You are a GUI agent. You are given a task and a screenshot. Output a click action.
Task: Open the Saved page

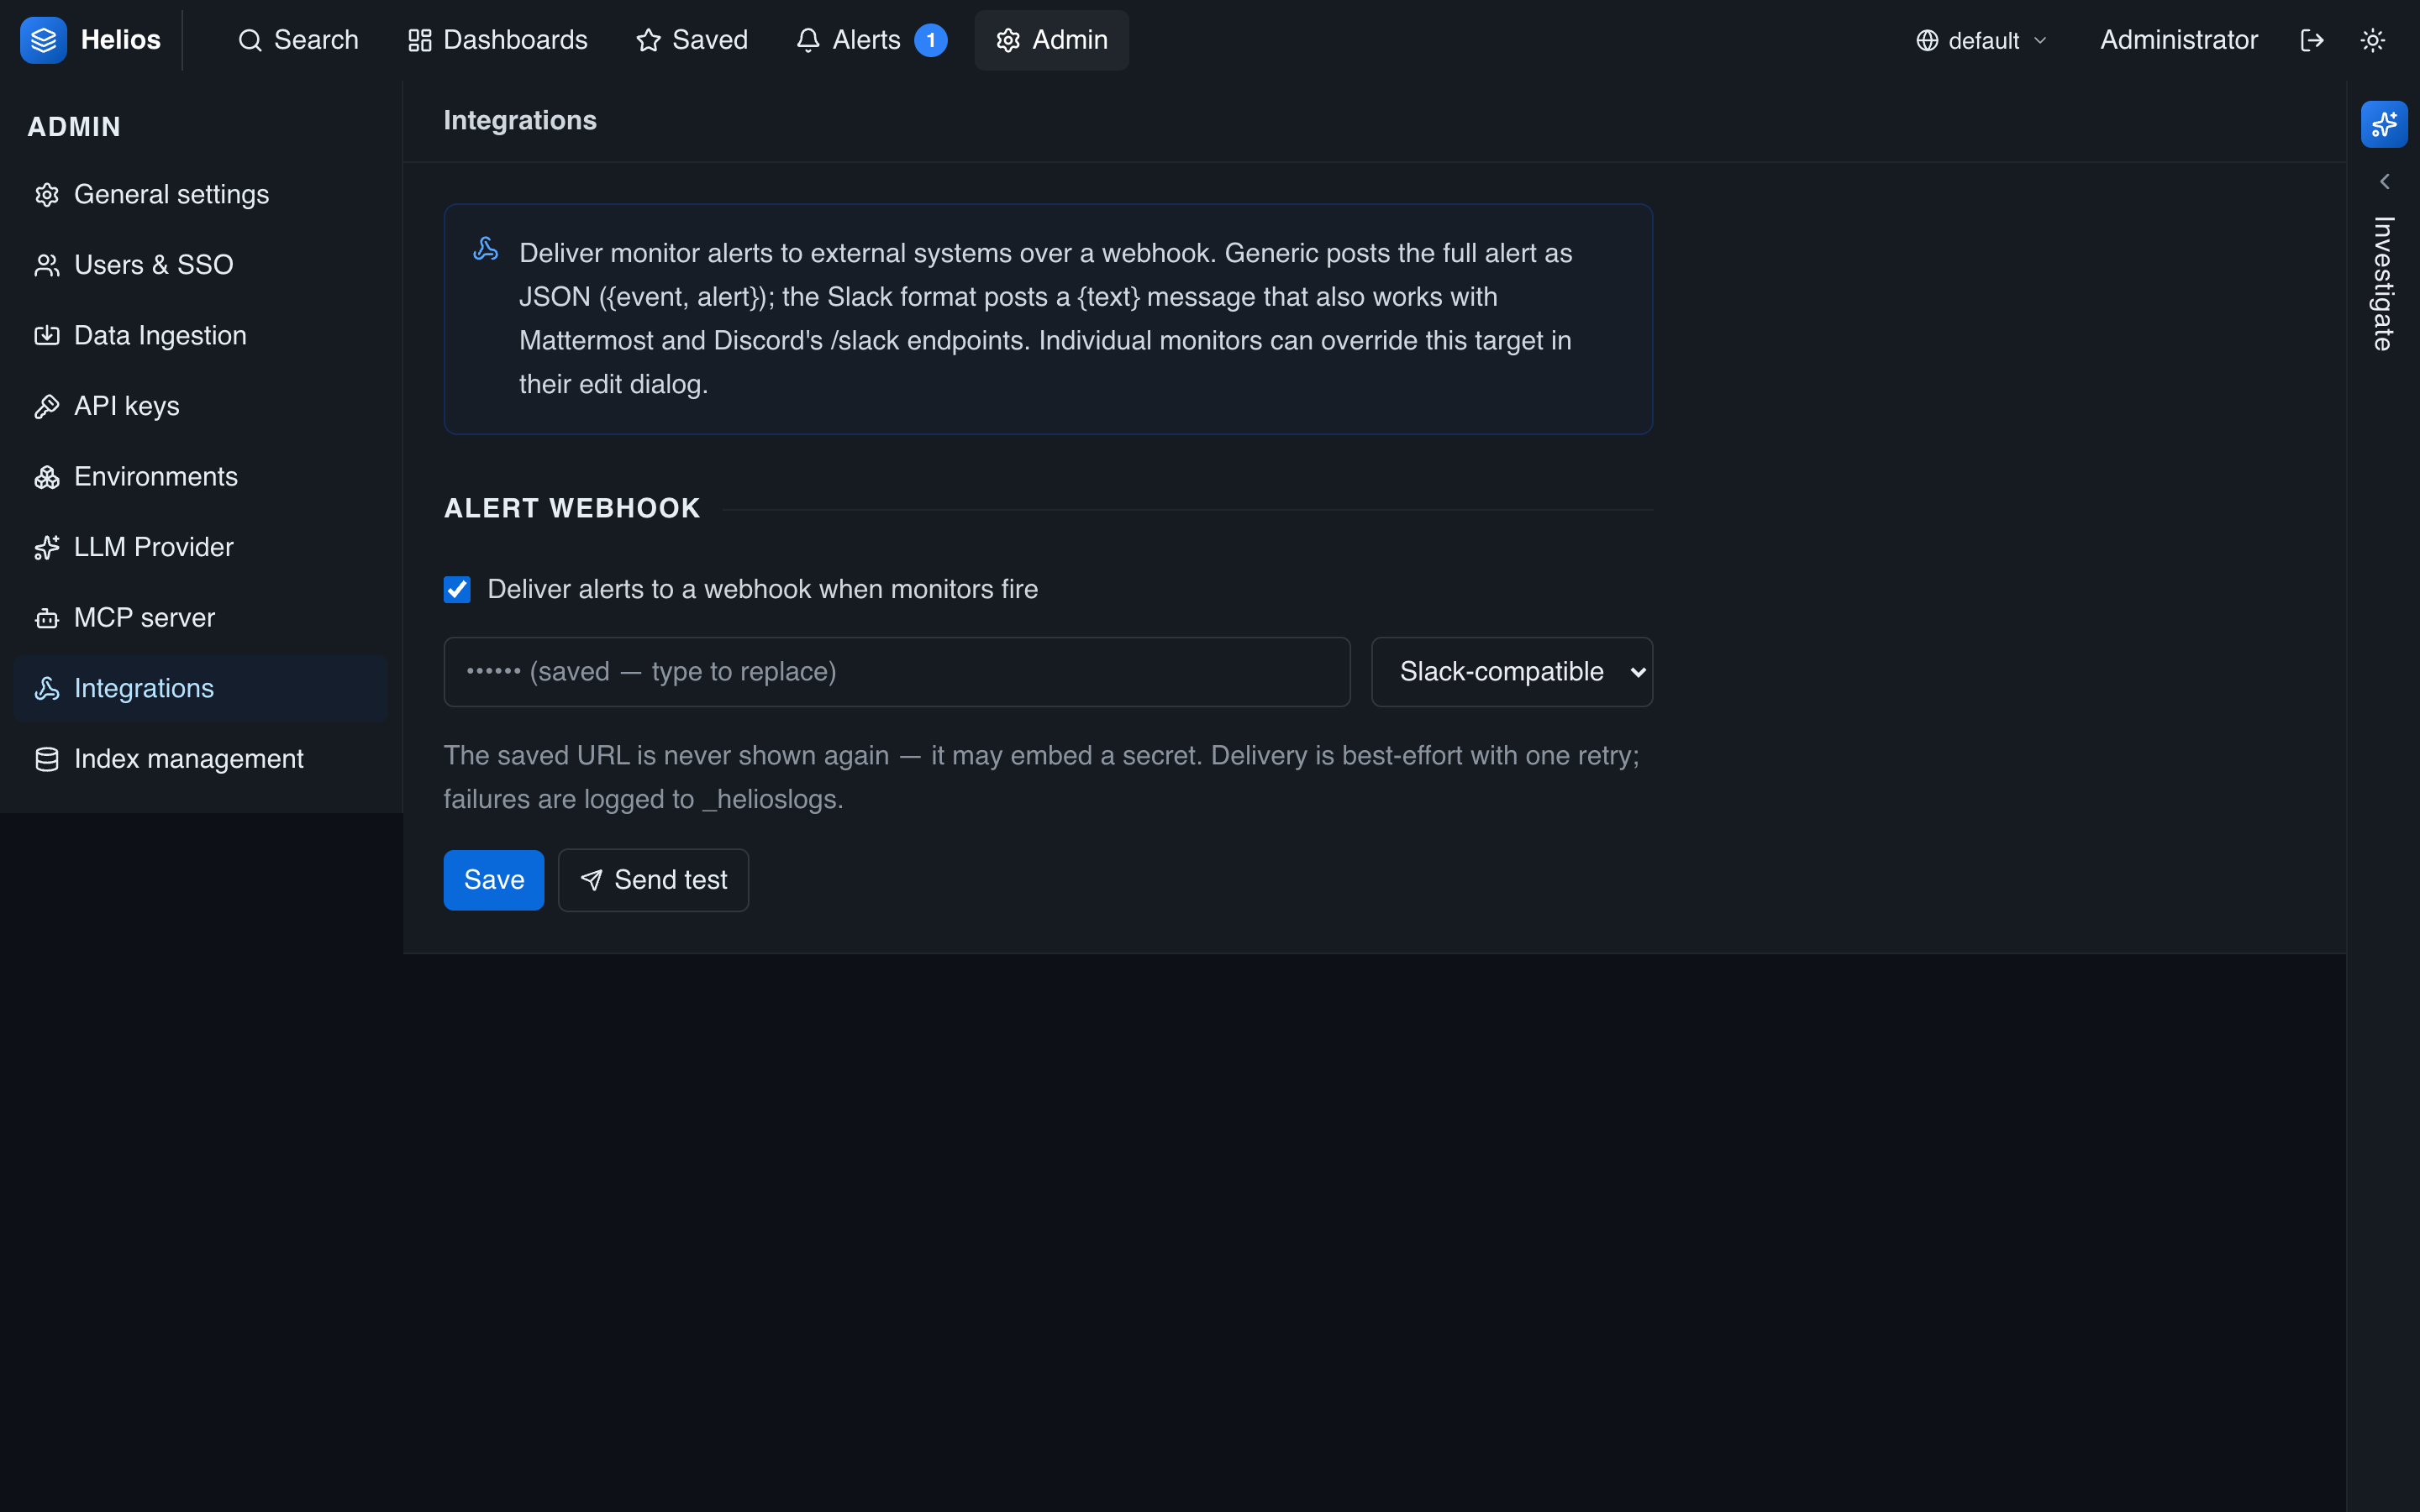pyautogui.click(x=691, y=40)
